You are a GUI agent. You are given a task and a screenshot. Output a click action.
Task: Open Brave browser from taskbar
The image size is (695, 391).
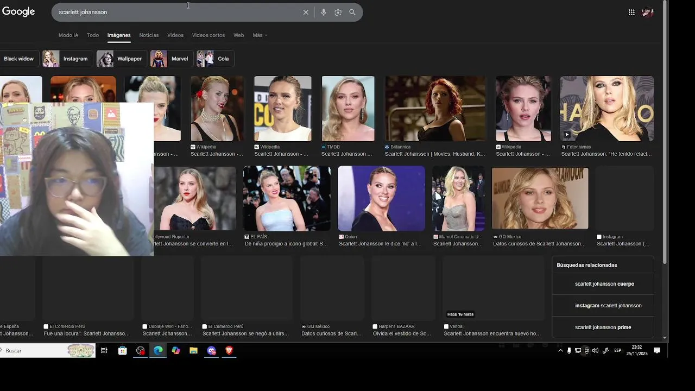(229, 351)
